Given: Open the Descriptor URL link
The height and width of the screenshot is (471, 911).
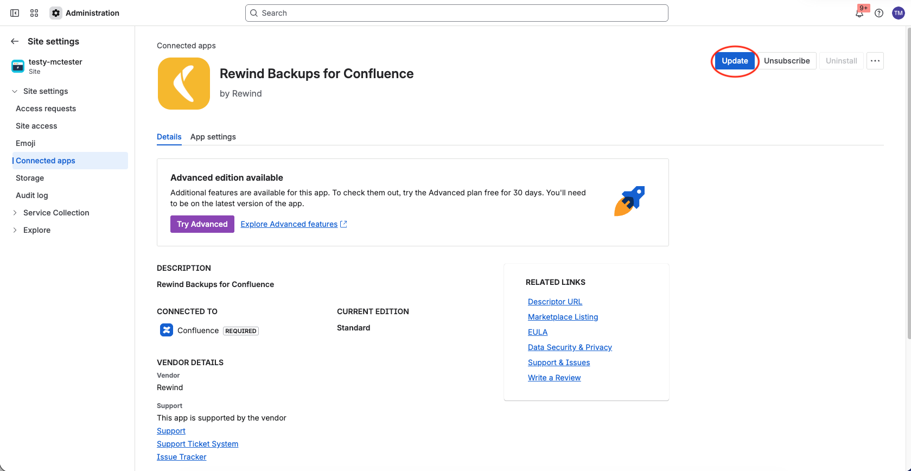Looking at the screenshot, I should (555, 302).
